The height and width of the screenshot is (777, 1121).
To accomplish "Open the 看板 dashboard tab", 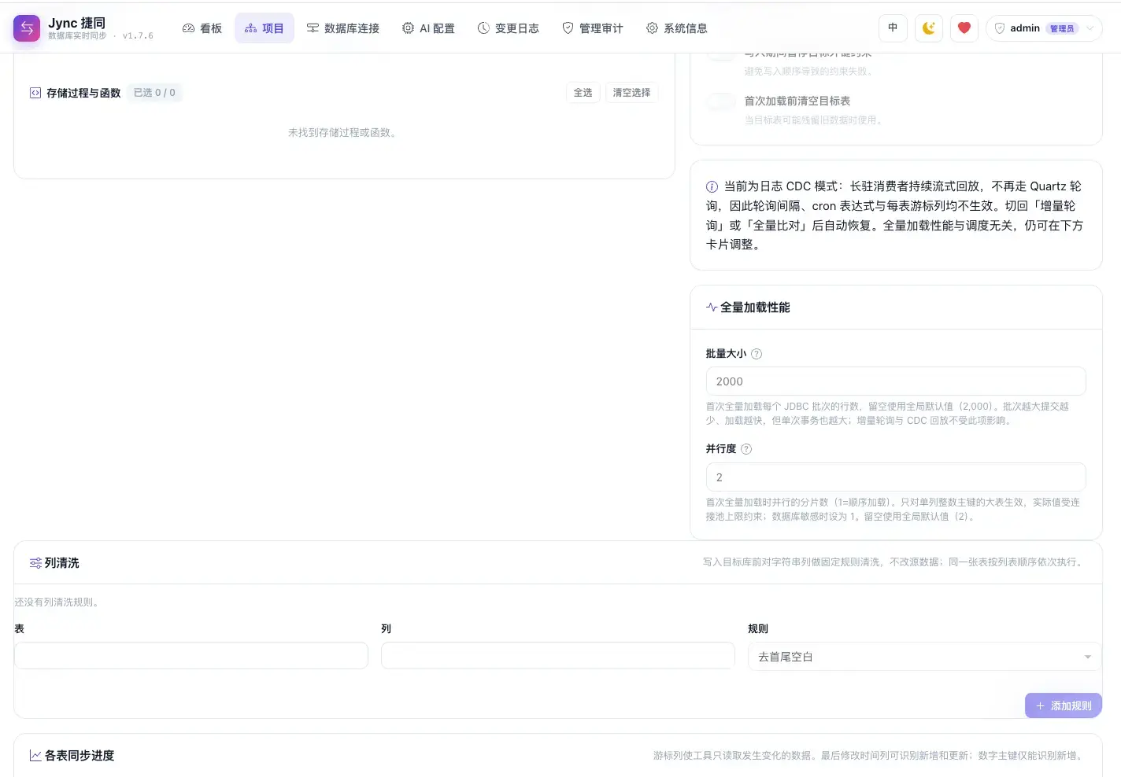I will coord(202,28).
